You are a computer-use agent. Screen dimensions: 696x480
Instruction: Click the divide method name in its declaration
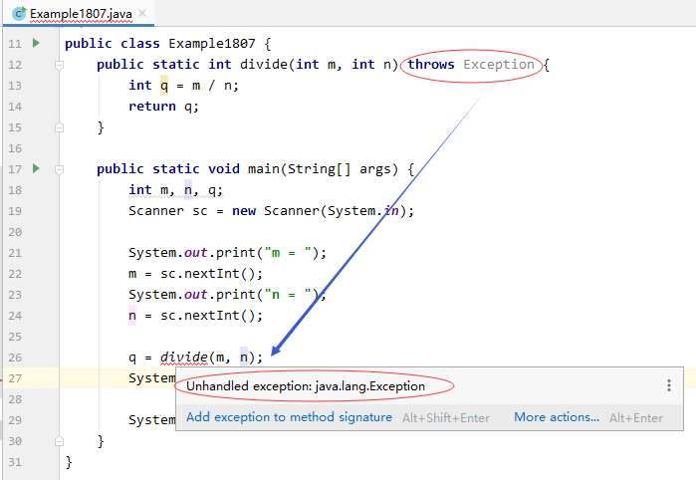tap(264, 65)
